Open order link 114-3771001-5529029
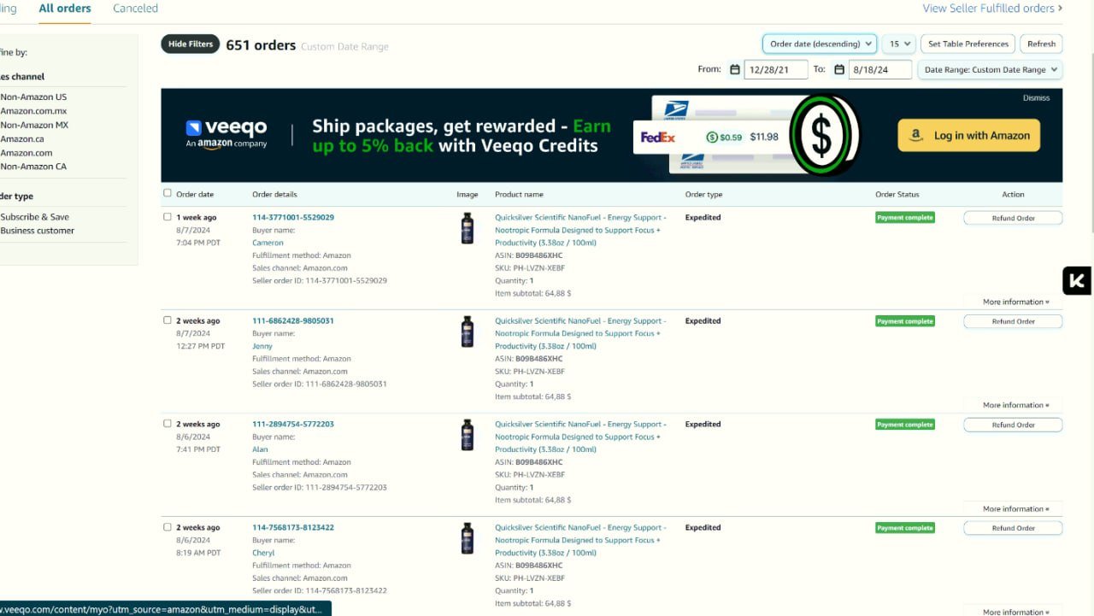This screenshot has width=1094, height=616. coord(293,218)
